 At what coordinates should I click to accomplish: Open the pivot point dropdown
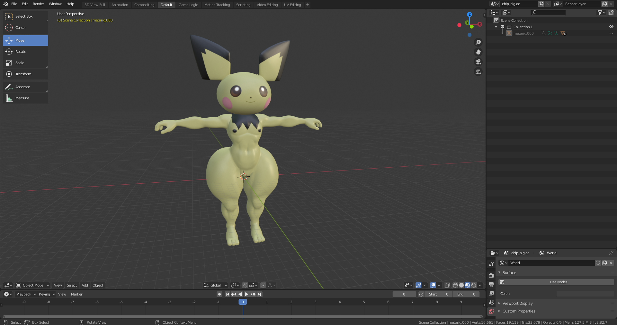pos(235,285)
